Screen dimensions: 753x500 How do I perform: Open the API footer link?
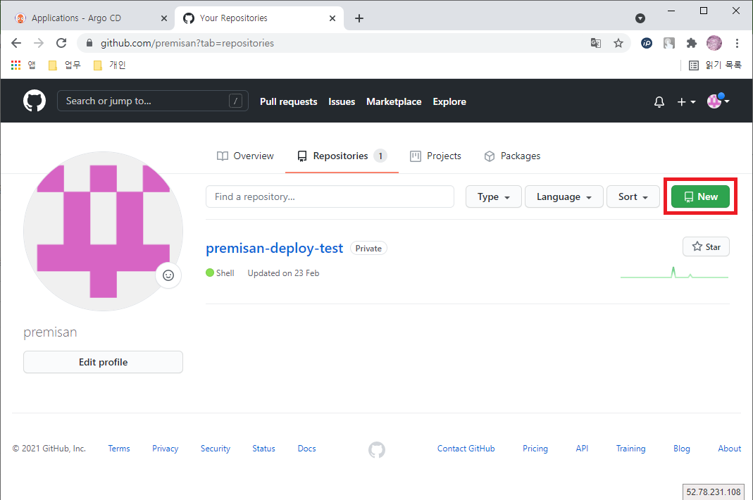coord(582,449)
